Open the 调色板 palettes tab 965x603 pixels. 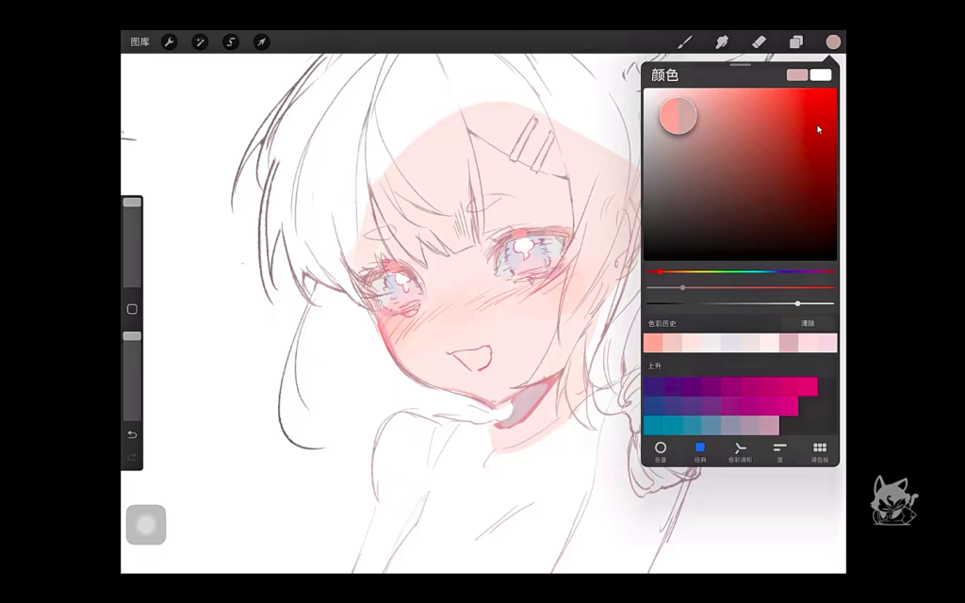pos(820,451)
